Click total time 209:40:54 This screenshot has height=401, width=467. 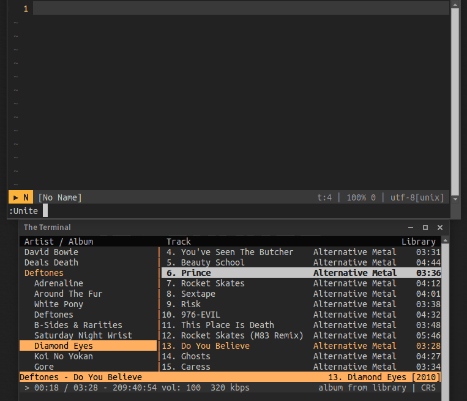(x=134, y=388)
